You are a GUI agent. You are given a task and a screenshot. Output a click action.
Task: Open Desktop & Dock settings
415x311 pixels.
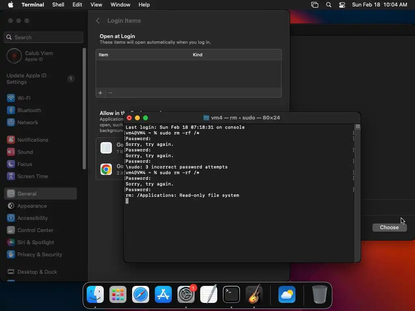41,272
